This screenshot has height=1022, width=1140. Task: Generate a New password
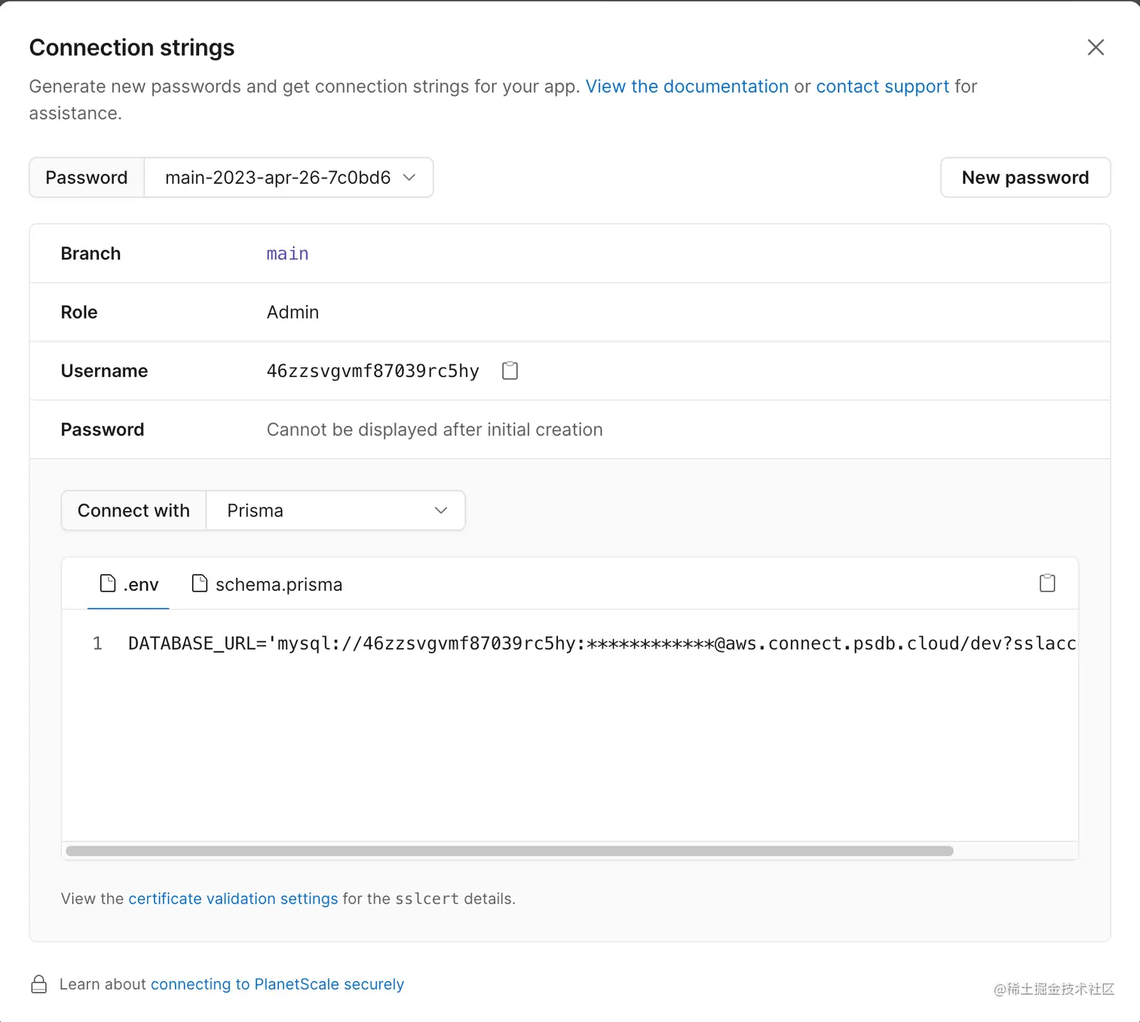1025,178
